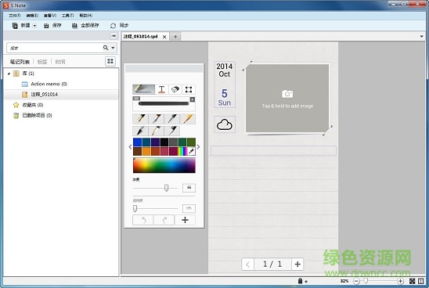Click the 同步 sync toolbar button

[x=119, y=26]
